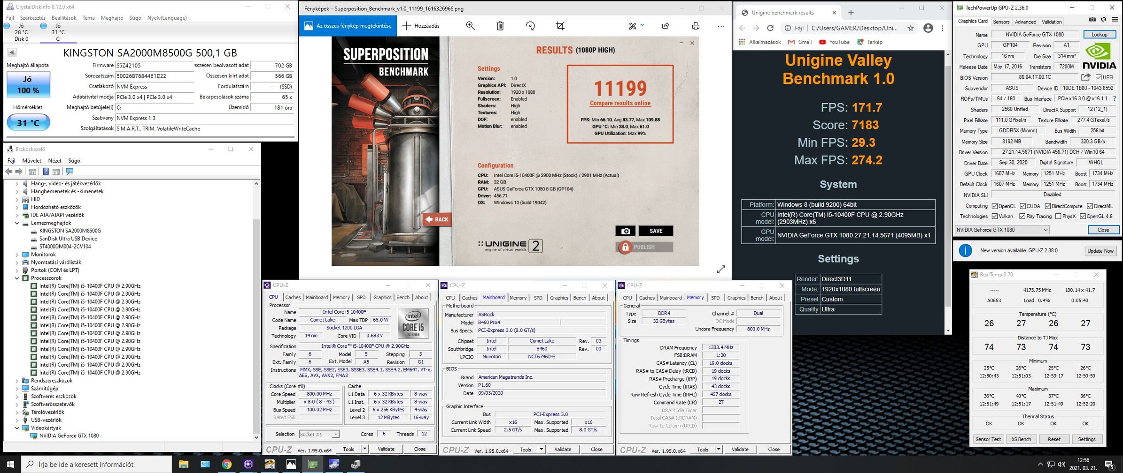Click the Device Manager vertical scrollbar
1123x473 pixels.
coord(256,310)
